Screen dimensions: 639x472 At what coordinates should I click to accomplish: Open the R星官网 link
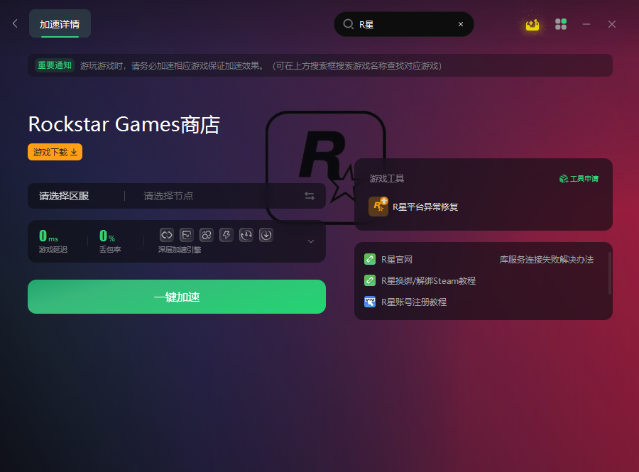pyautogui.click(x=396, y=259)
